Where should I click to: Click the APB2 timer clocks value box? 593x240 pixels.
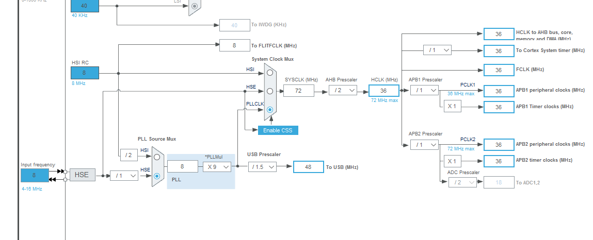pyautogui.click(x=499, y=161)
